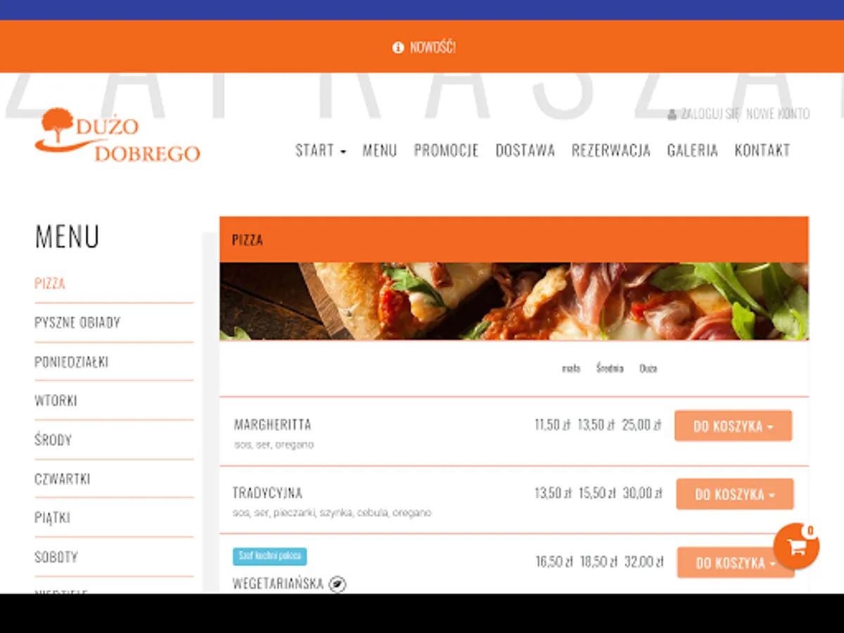Open the floating shopping cart icon
The image size is (844, 633).
[796, 546]
